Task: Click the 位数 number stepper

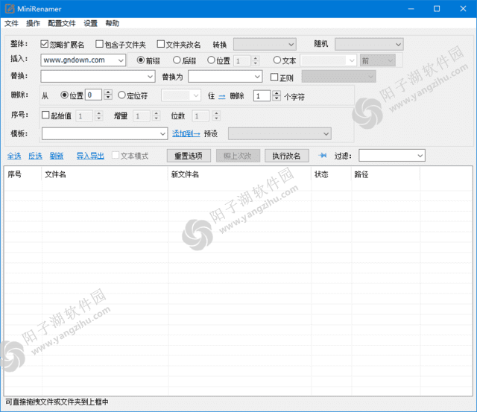Action: point(216,115)
